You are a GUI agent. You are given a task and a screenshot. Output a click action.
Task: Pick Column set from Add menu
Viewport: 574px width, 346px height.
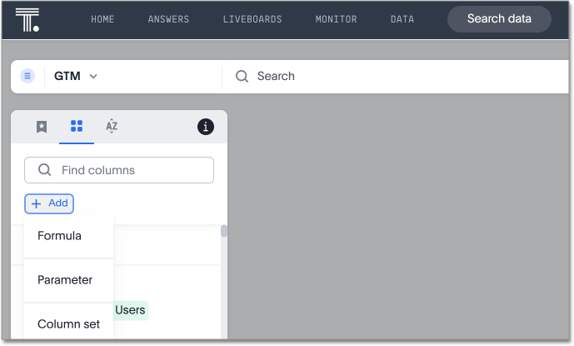68,324
